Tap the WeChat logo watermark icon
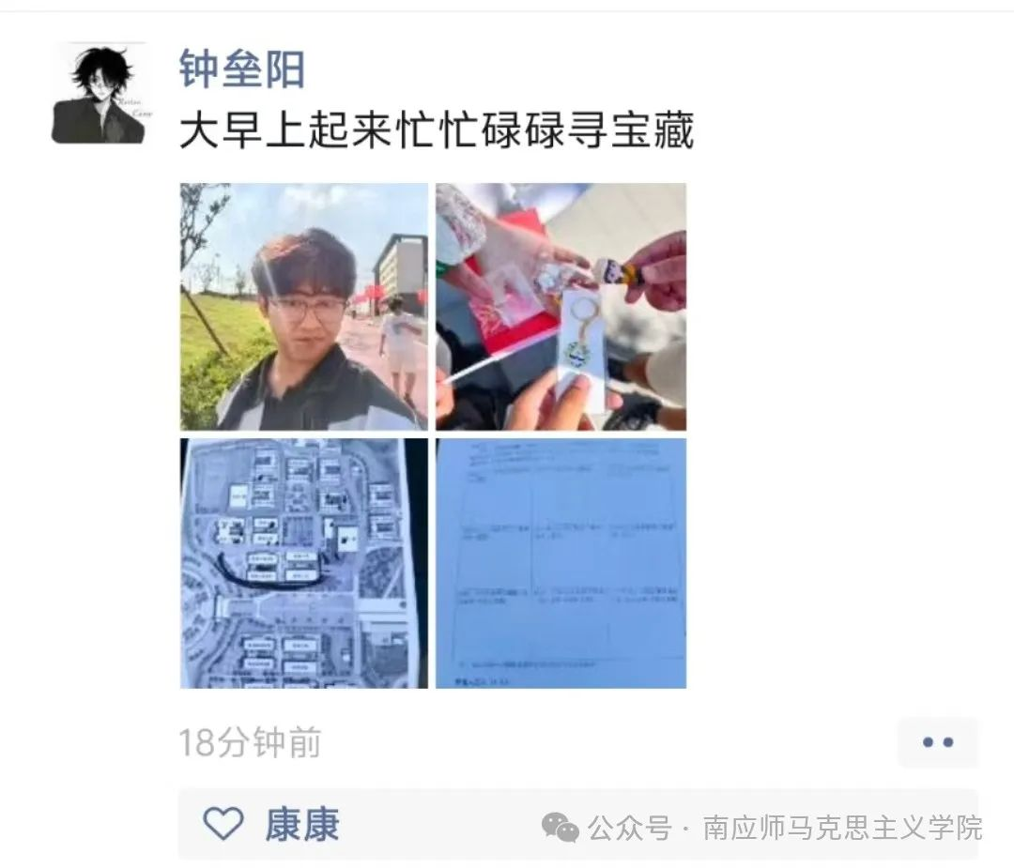Screen dimensions: 1014x868 pos(560,828)
